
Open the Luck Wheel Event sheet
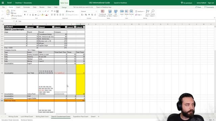(x=27, y=117)
